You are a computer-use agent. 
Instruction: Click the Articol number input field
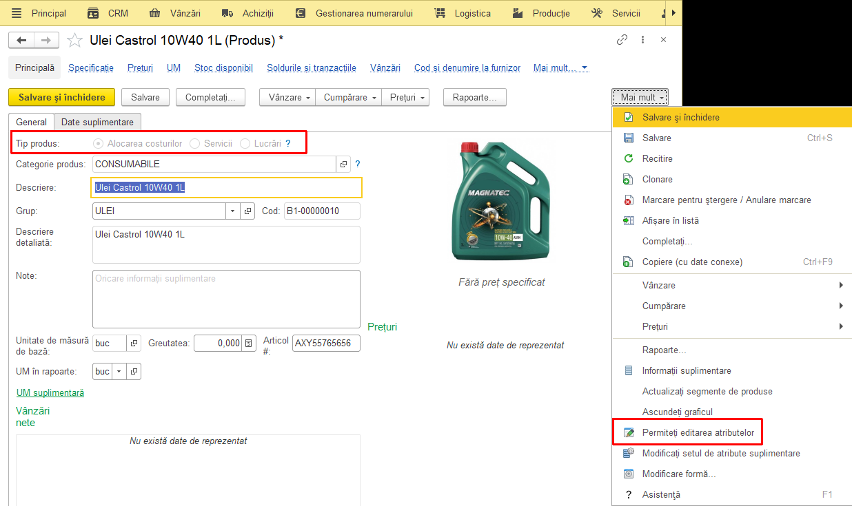(x=326, y=343)
